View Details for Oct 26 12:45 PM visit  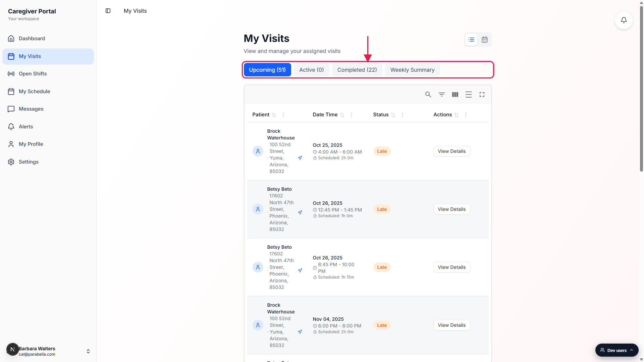point(451,209)
